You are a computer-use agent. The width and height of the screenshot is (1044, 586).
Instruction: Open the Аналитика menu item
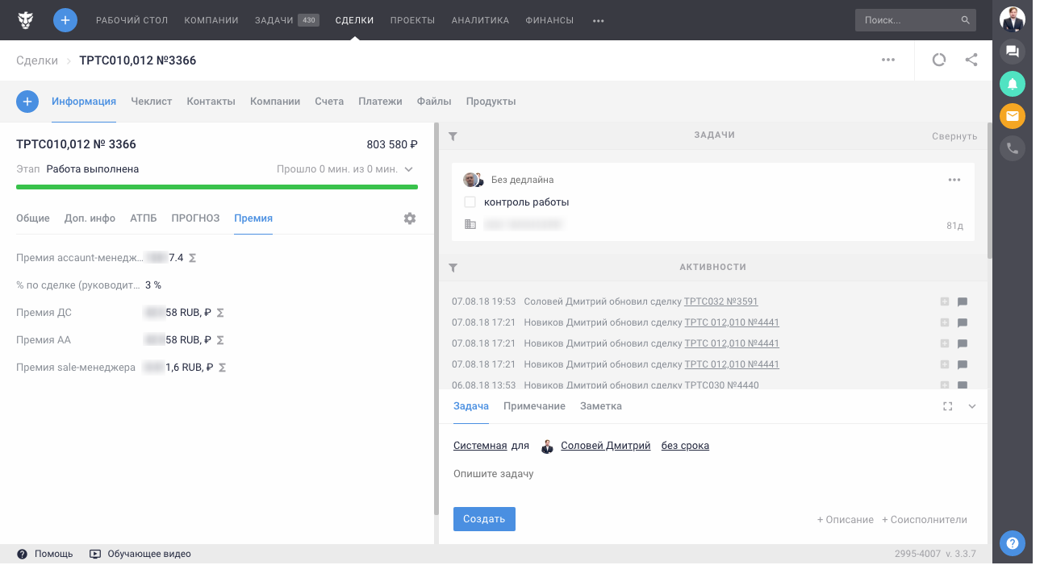coord(480,20)
